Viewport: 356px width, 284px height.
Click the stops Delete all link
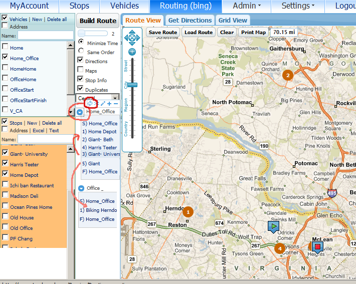[52, 123]
